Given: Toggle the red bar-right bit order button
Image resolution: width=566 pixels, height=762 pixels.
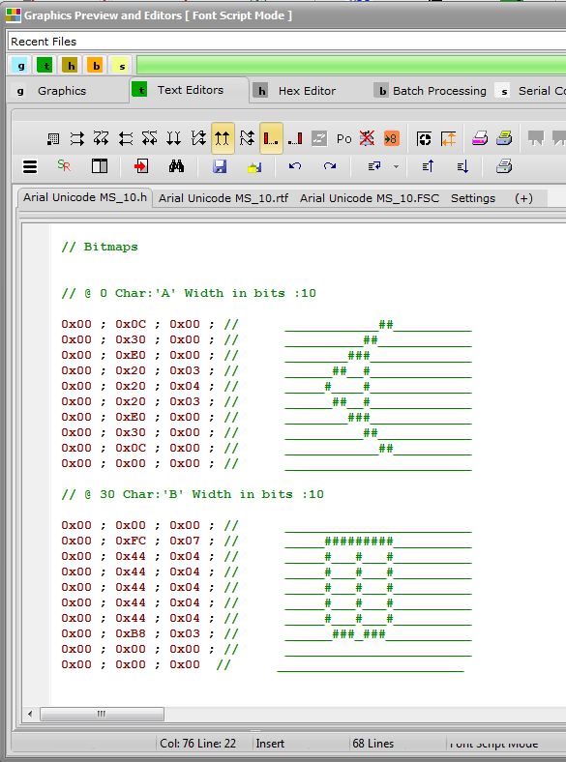Looking at the screenshot, I should click(x=295, y=139).
